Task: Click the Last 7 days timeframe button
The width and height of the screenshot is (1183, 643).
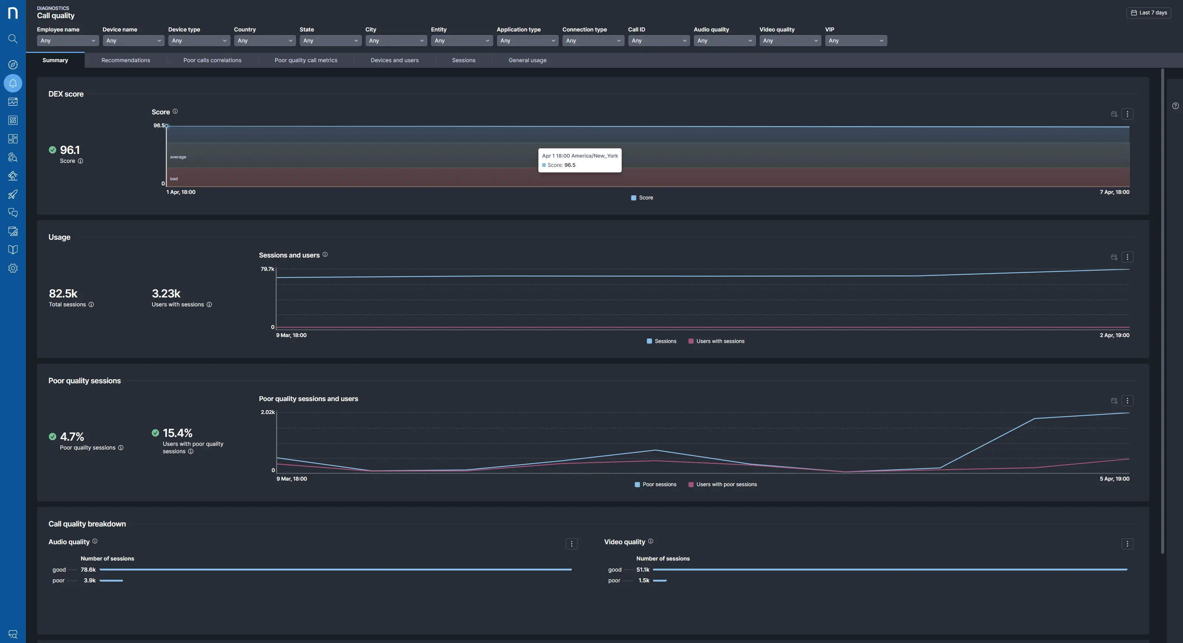Action: tap(1148, 13)
